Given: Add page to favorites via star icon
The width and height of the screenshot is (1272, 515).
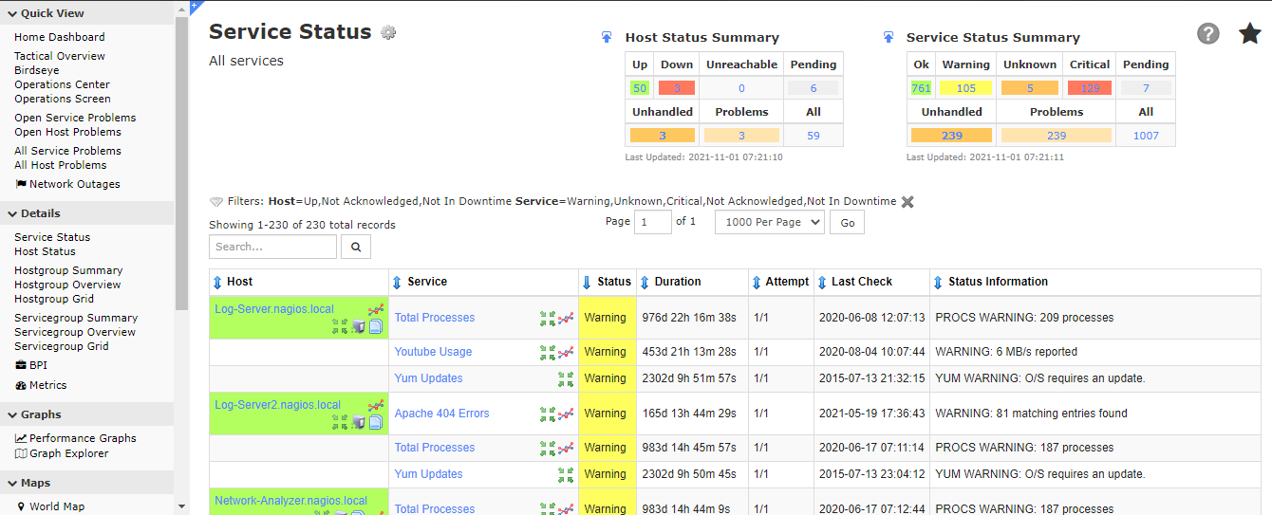Looking at the screenshot, I should pos(1250,34).
